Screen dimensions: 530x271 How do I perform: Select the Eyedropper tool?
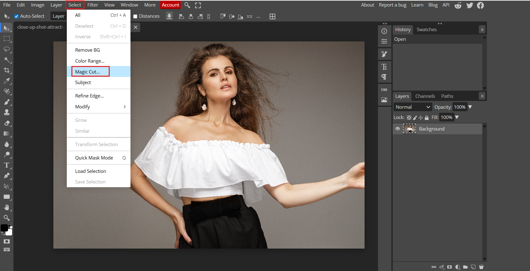pos(7,81)
